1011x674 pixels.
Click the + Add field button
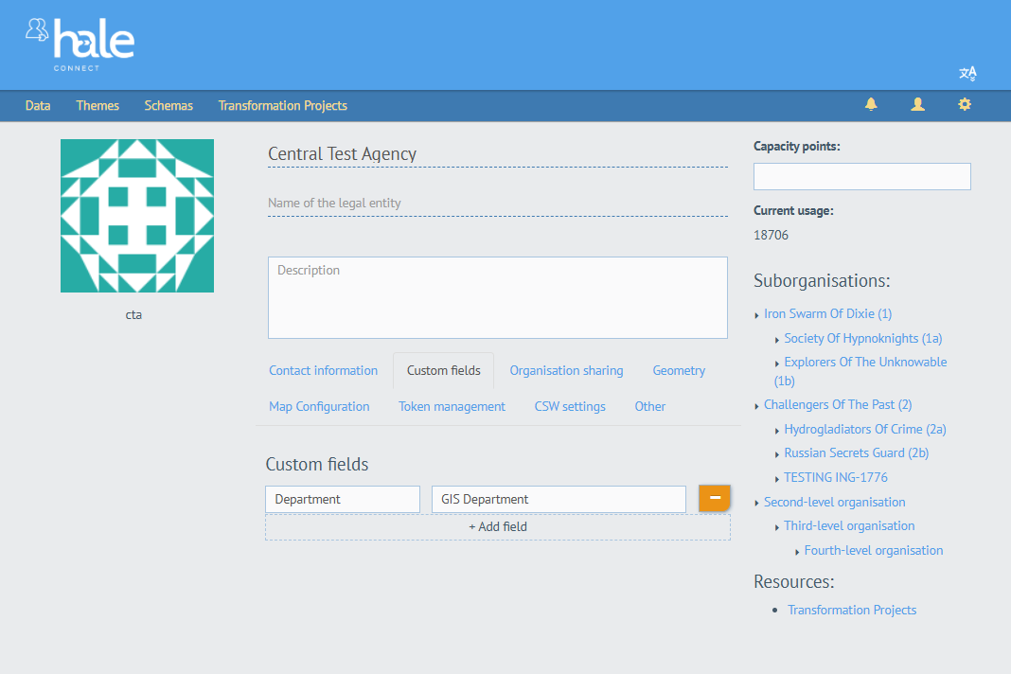[x=497, y=526]
